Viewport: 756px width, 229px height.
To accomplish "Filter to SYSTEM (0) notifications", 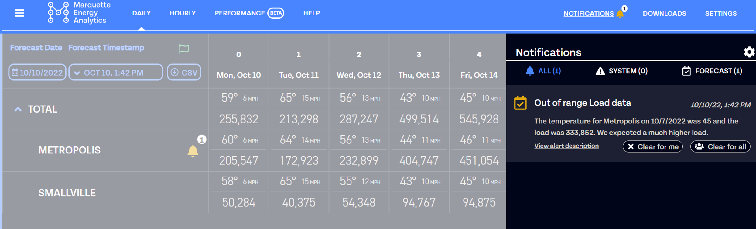I will coord(621,71).
